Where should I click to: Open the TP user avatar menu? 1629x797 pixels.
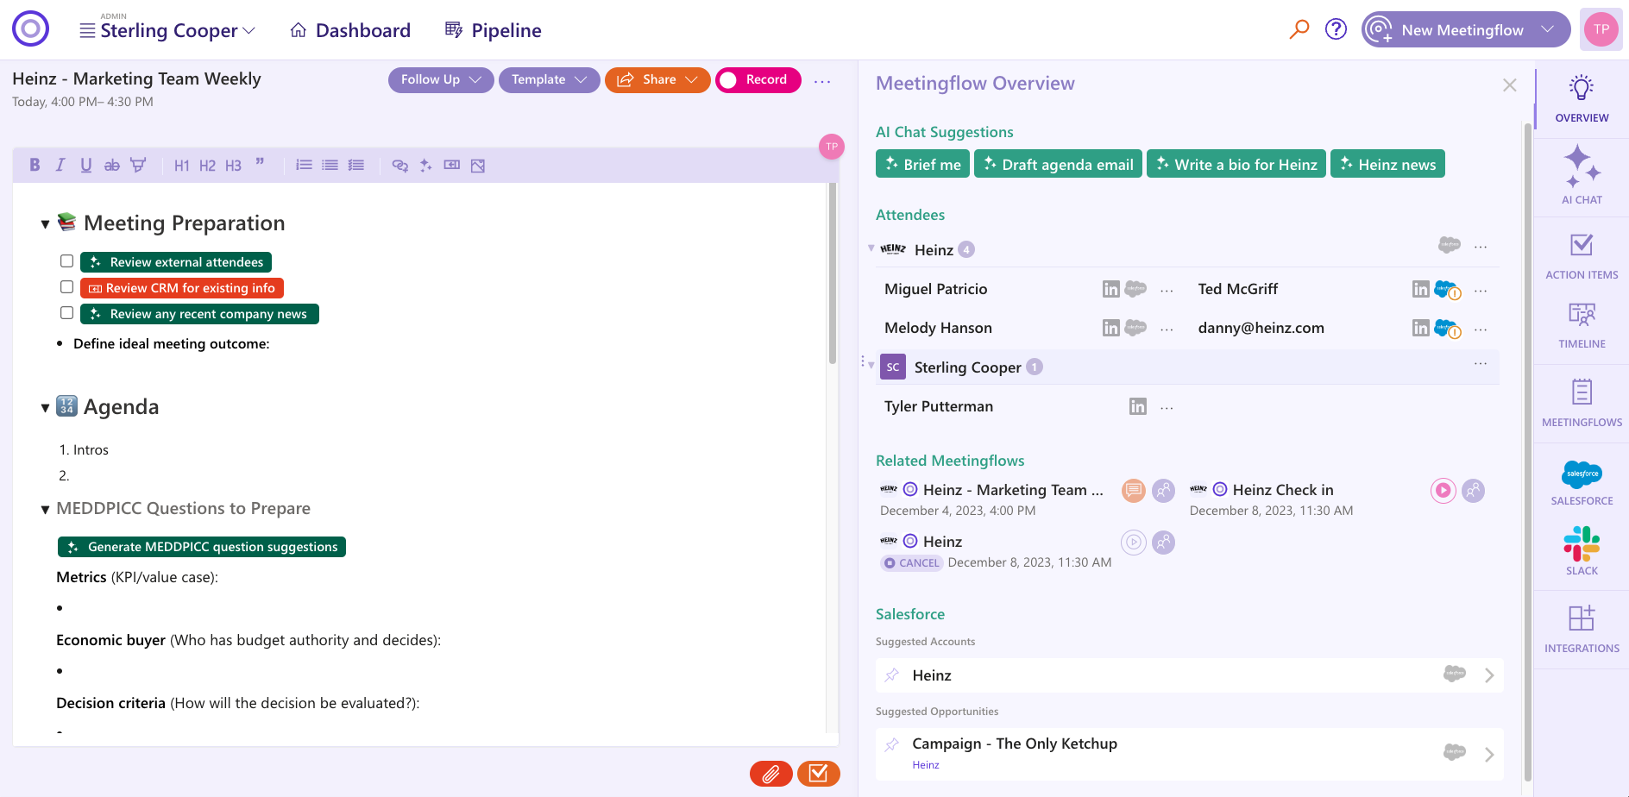coord(1601,29)
